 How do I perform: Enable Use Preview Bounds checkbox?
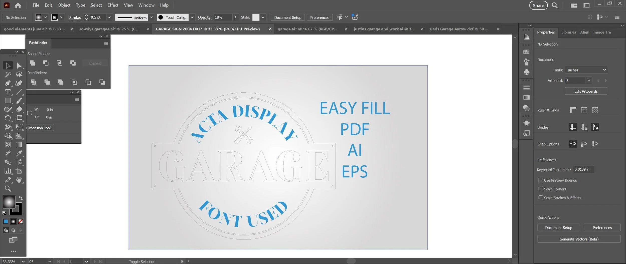pos(541,180)
